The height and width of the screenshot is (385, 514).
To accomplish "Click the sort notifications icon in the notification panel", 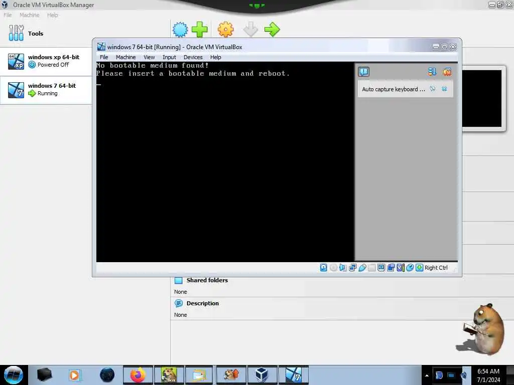I will pos(432,72).
